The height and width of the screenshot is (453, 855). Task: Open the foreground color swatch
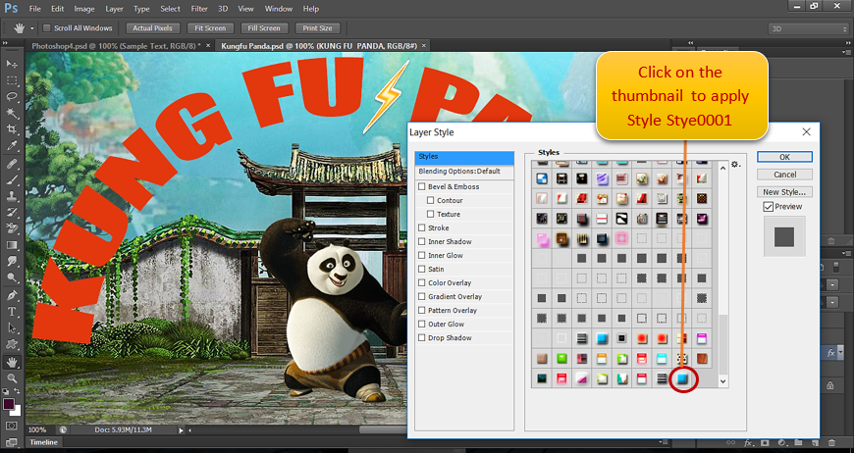(x=9, y=404)
